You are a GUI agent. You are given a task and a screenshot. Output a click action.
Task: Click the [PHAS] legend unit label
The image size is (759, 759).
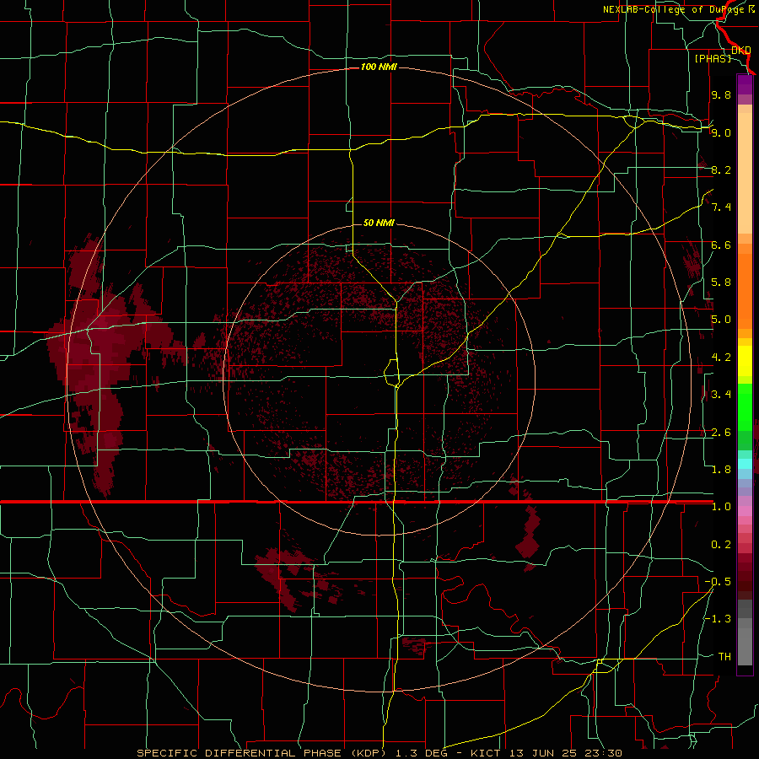[x=713, y=58]
